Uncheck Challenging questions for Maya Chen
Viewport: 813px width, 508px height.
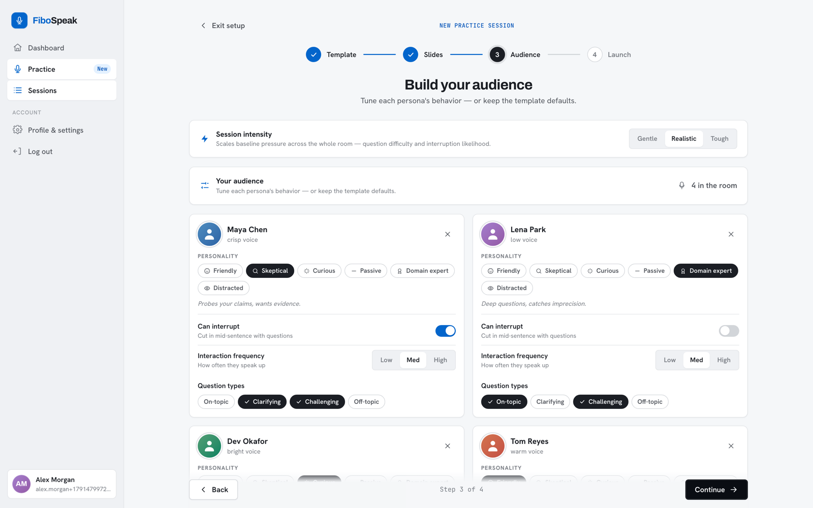317,402
